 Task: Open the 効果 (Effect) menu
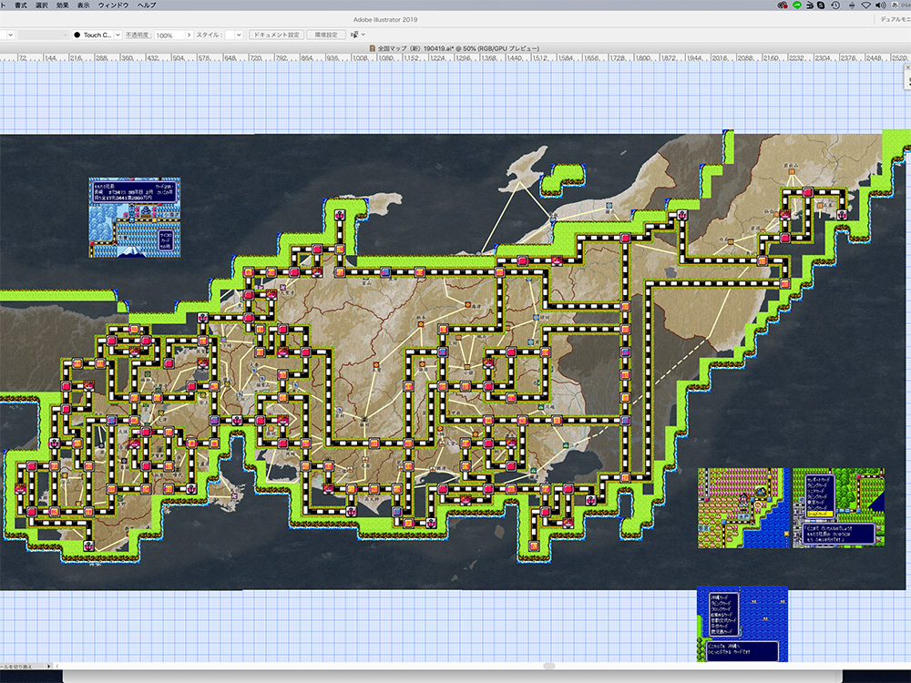pos(63,5)
